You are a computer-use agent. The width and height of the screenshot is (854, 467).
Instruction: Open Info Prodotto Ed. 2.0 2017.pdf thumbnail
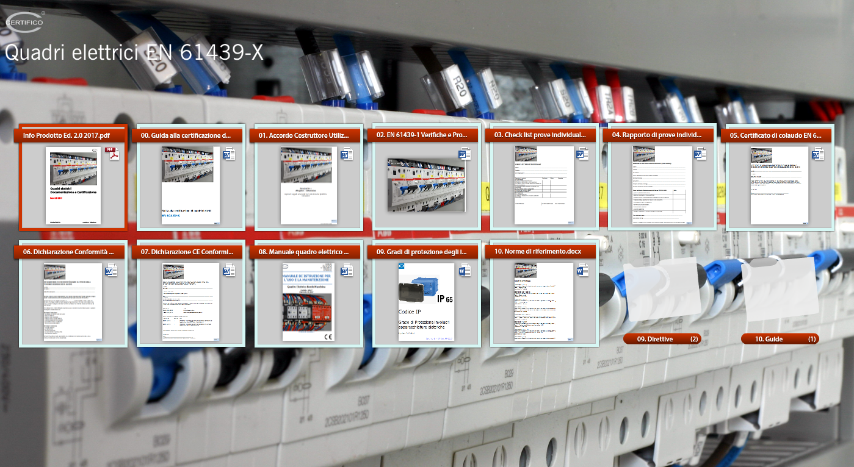[74, 185]
